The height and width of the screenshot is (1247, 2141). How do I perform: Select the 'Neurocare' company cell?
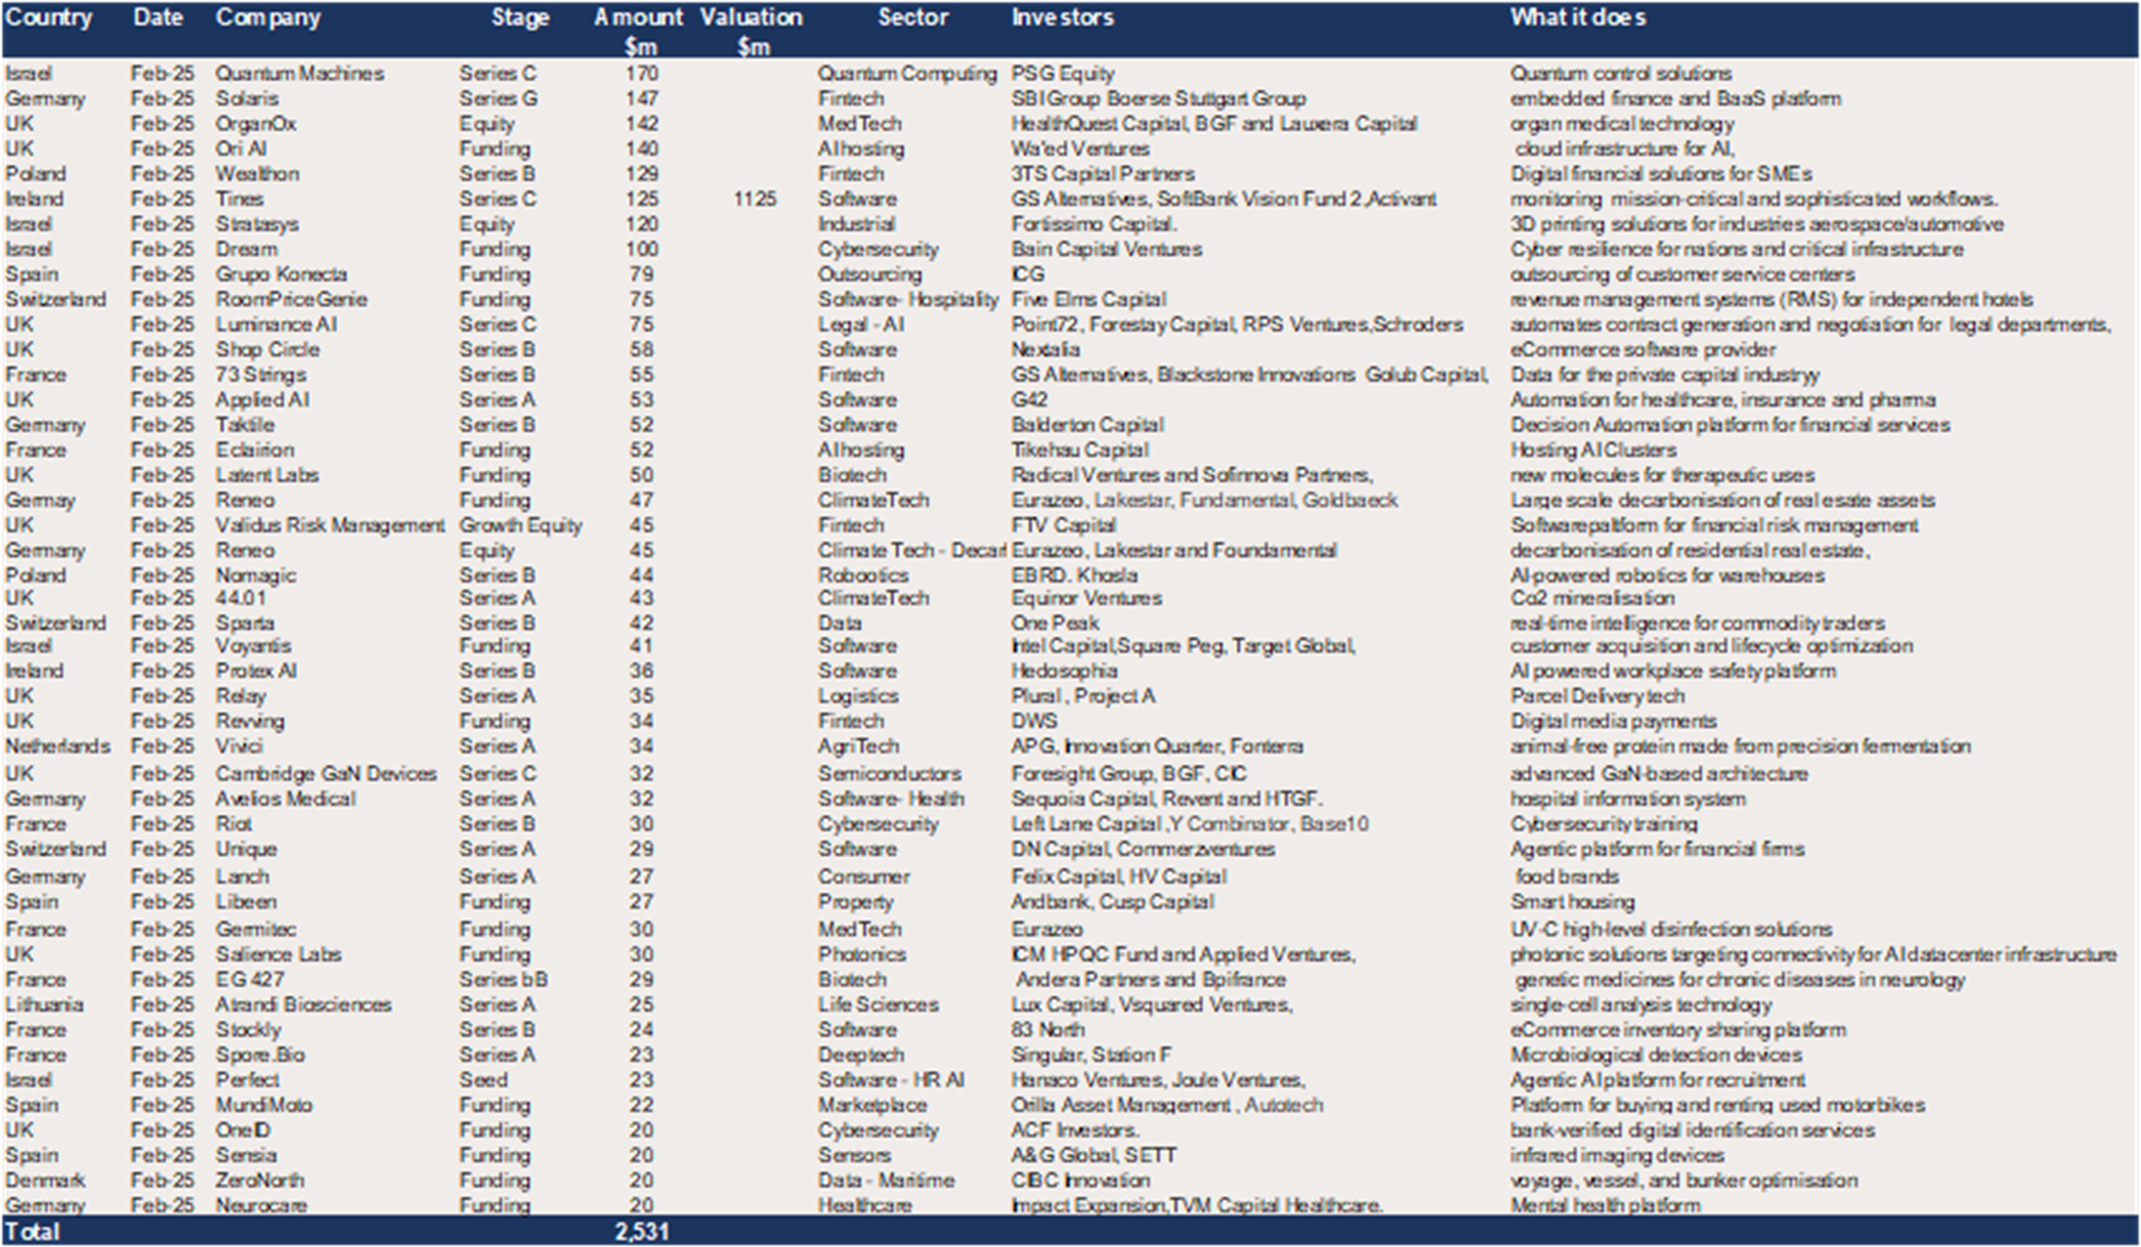pyautogui.click(x=261, y=1205)
